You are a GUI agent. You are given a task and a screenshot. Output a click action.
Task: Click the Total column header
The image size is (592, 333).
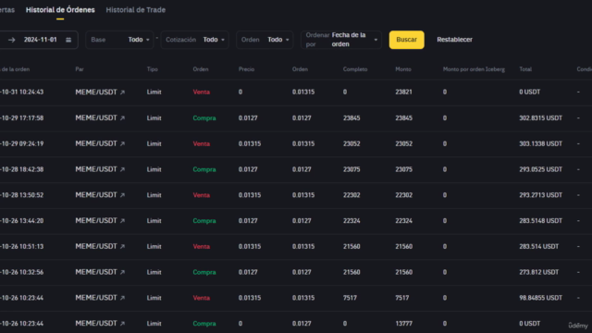click(525, 69)
